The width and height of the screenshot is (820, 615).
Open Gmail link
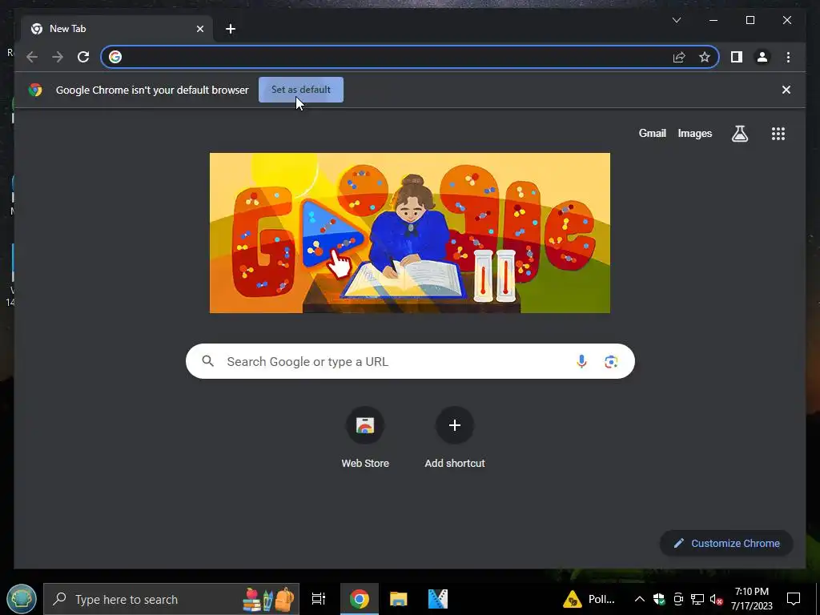[x=652, y=134]
